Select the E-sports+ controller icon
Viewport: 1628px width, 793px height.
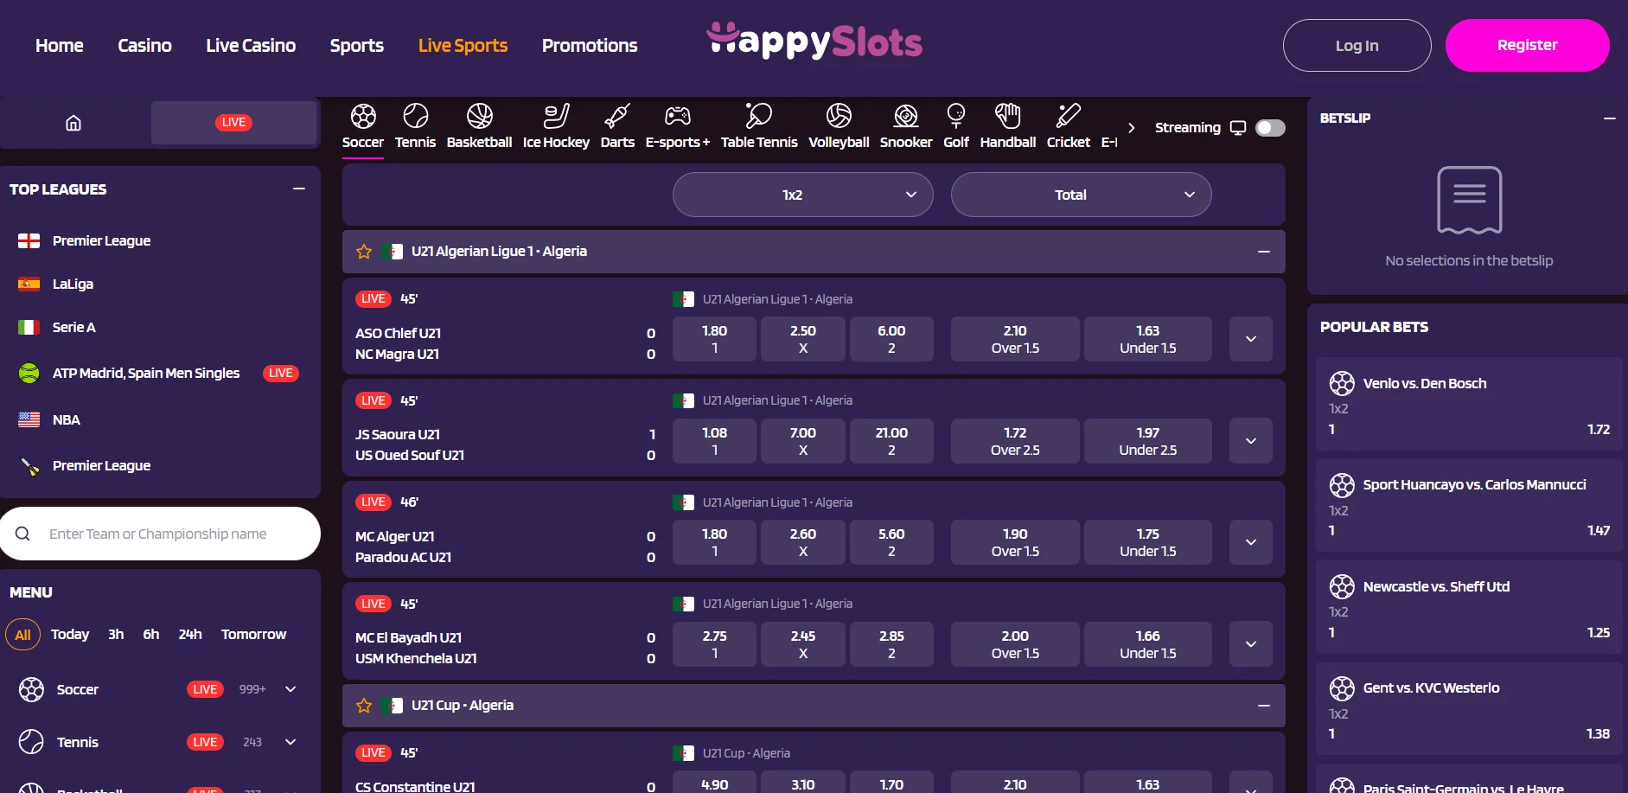point(678,116)
